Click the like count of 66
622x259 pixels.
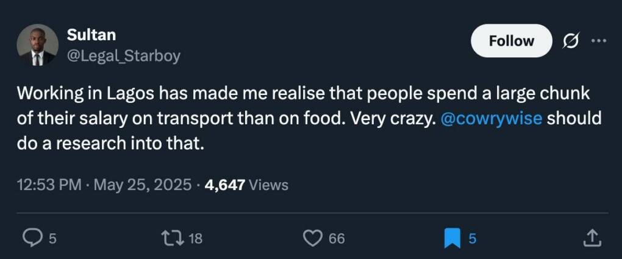tap(337, 239)
